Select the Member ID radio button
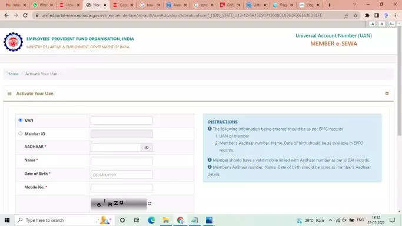 (x=20, y=134)
